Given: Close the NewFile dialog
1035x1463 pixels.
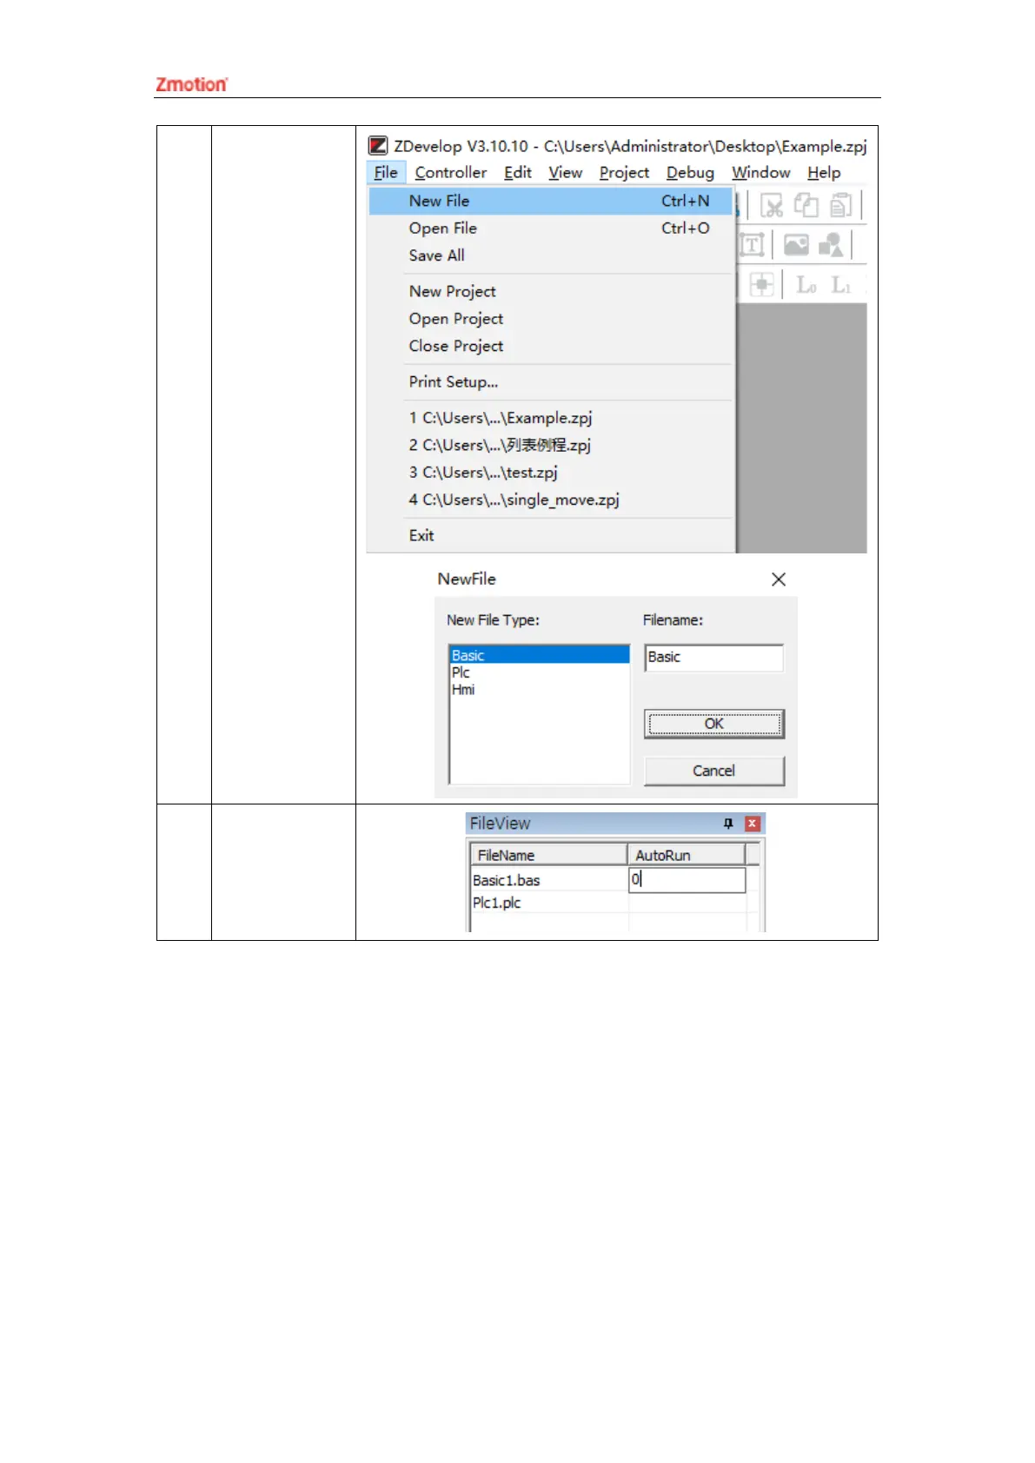Looking at the screenshot, I should tap(779, 579).
